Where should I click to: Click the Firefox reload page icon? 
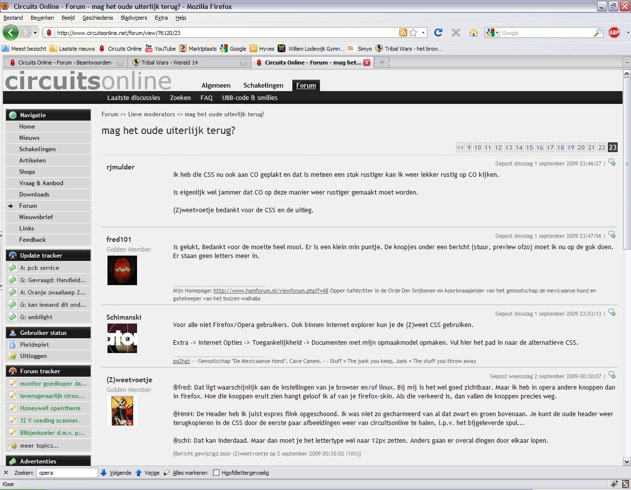(x=438, y=33)
